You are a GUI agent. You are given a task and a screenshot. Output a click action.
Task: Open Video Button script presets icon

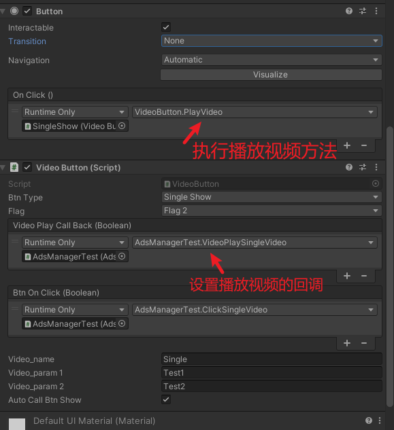pyautogui.click(x=363, y=167)
